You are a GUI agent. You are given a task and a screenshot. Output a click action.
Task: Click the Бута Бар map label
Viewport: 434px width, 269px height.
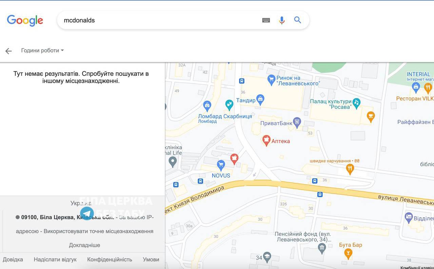tap(351, 245)
